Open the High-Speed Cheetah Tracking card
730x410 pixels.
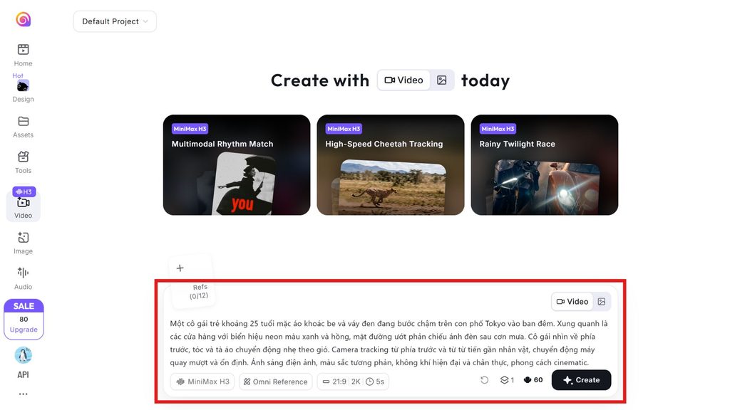click(391, 165)
